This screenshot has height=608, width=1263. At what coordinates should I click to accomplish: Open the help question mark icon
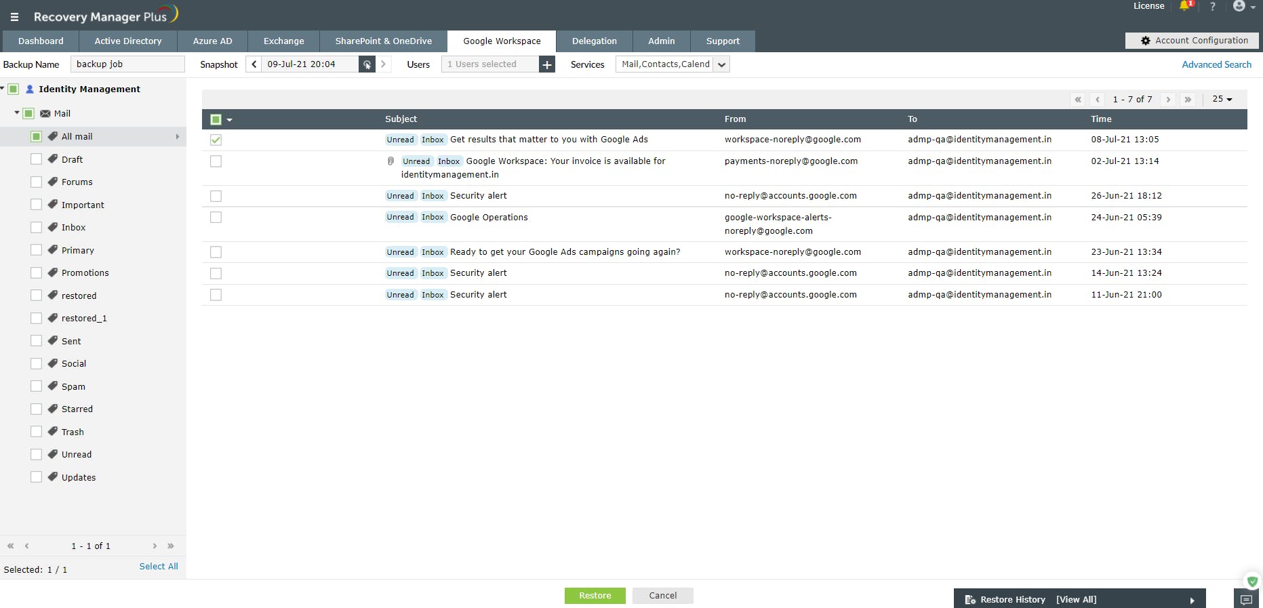[1213, 6]
